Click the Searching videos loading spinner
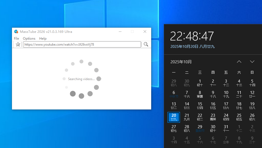The width and height of the screenshot is (262, 148). click(81, 79)
